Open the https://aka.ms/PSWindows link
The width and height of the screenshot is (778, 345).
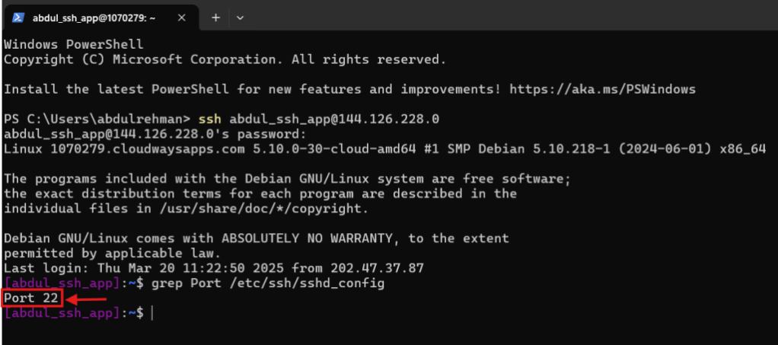(x=602, y=89)
